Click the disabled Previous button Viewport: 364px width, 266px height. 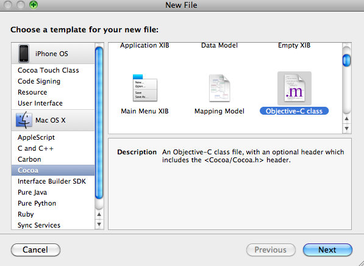click(271, 250)
